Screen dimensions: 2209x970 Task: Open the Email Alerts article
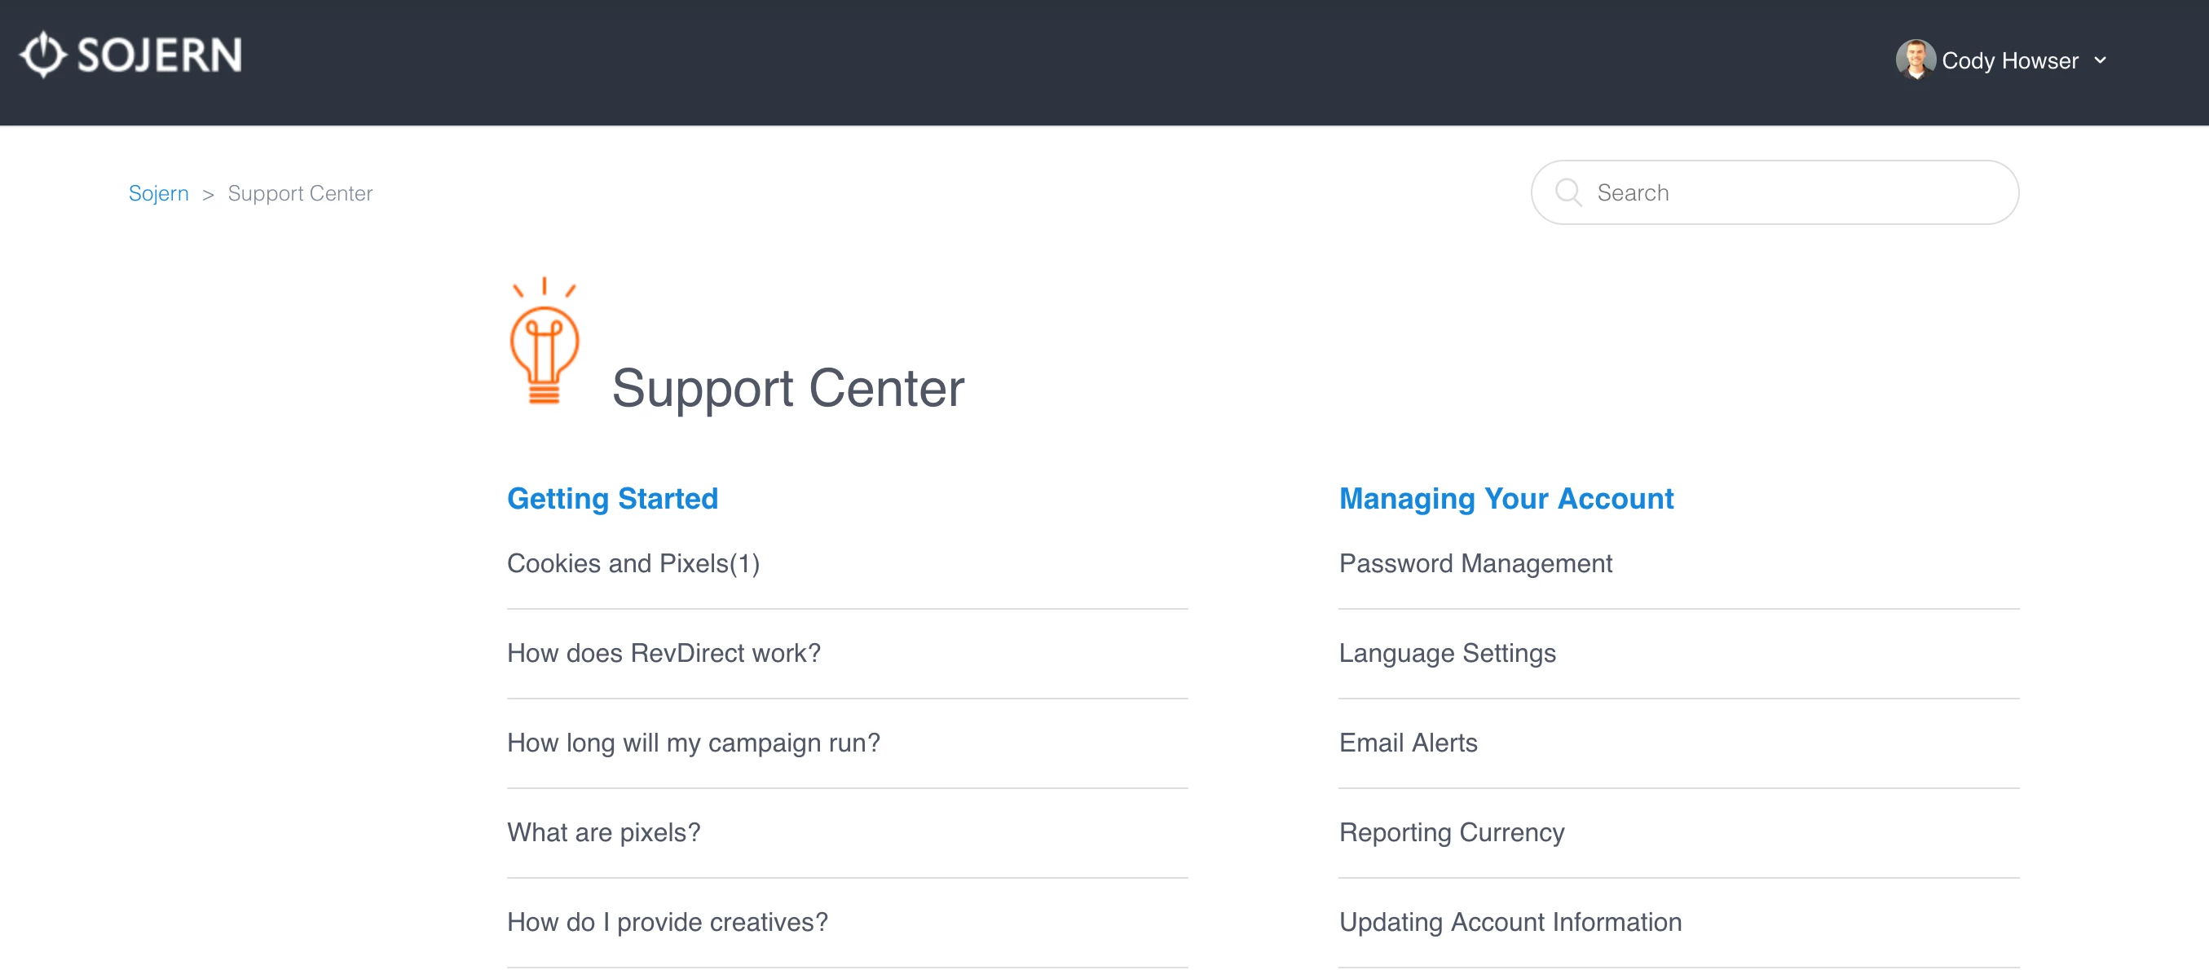coord(1408,743)
